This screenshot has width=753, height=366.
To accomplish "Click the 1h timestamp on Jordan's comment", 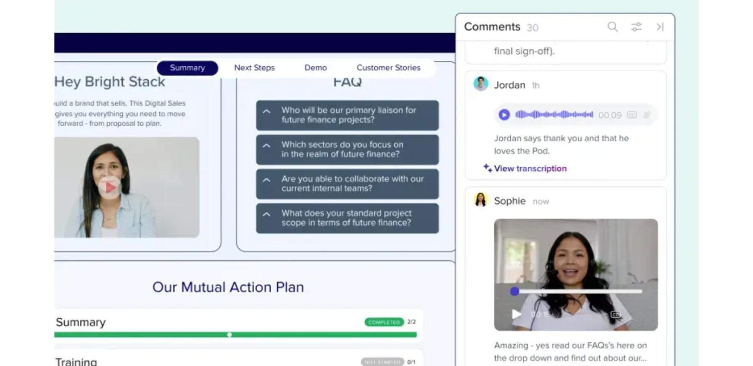I will point(535,86).
